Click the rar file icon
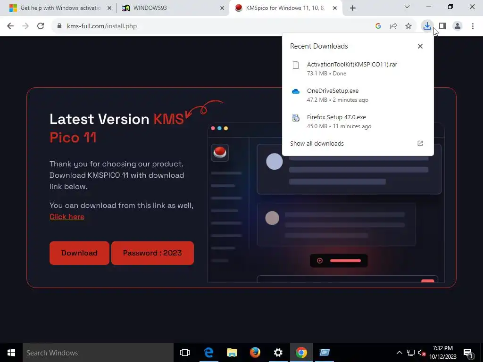 [296, 65]
